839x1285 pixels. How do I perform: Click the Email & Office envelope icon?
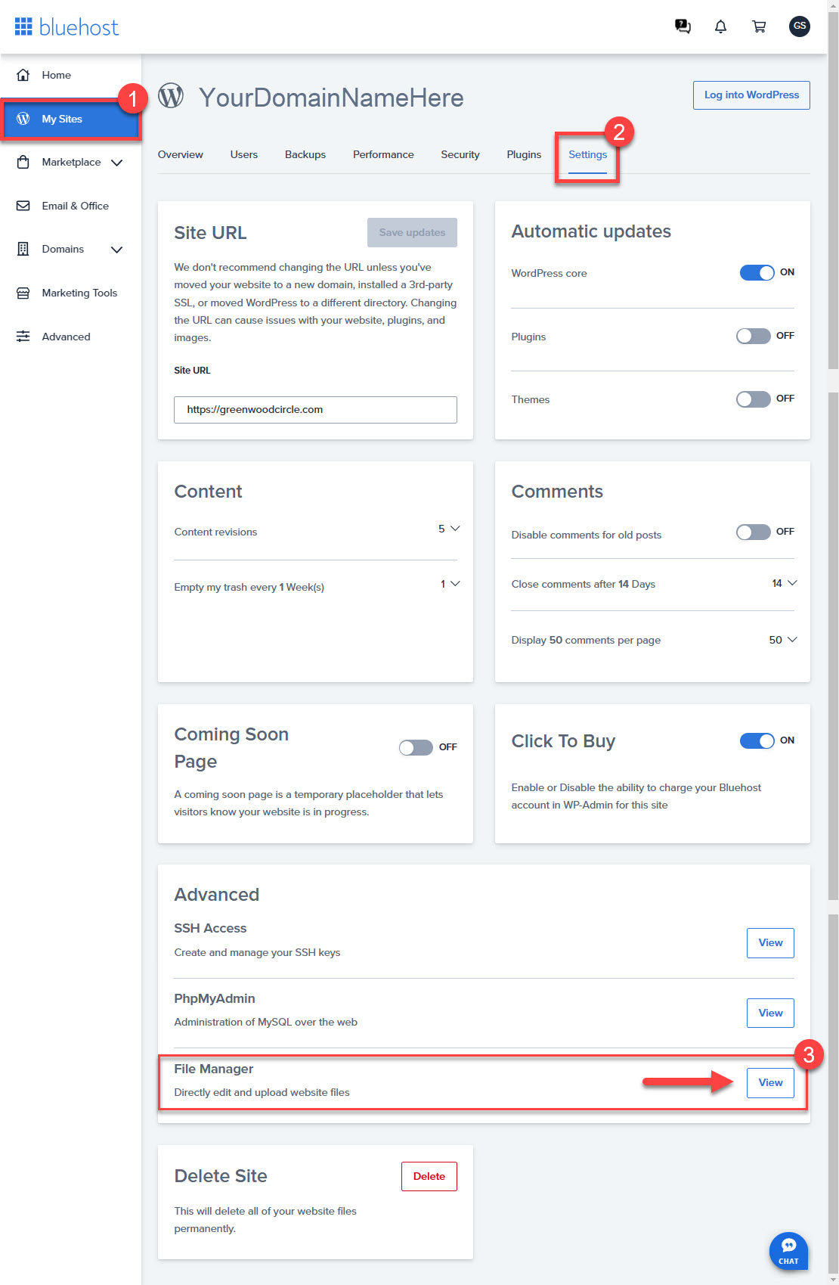[23, 206]
